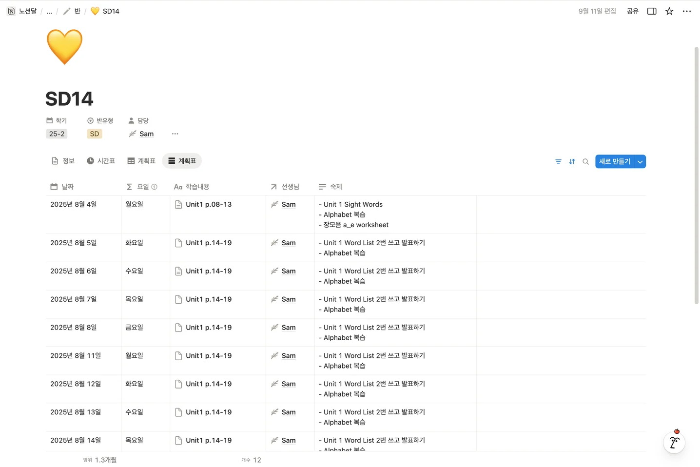Open more property options beside 담당
The image size is (700, 467).
pyautogui.click(x=175, y=134)
